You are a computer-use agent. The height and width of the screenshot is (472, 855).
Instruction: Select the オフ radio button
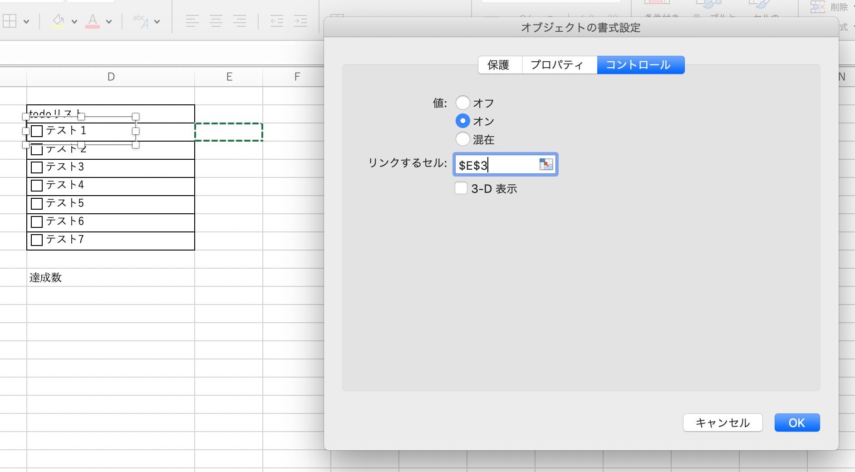[462, 103]
